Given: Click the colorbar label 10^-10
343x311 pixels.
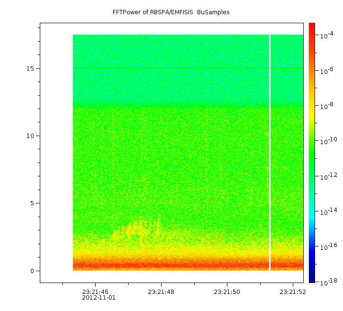Looking at the screenshot, I should 329,141.
